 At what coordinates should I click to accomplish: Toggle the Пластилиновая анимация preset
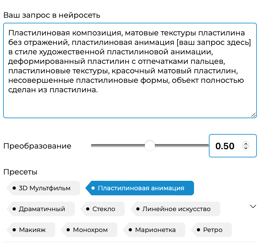point(140,188)
